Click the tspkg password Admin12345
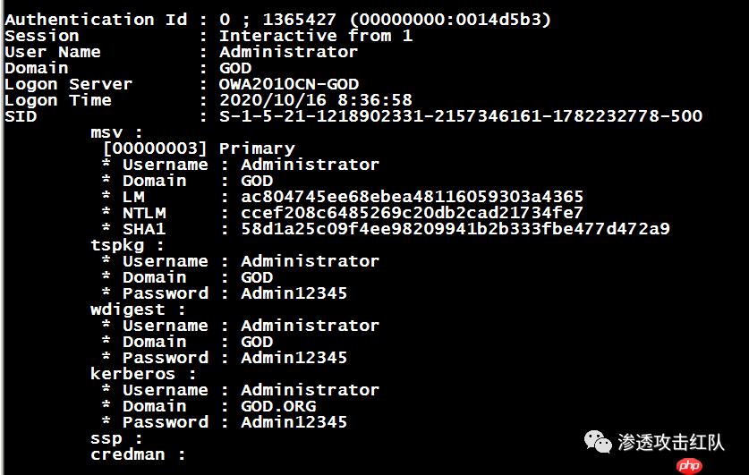The width and height of the screenshot is (749, 475). point(294,293)
